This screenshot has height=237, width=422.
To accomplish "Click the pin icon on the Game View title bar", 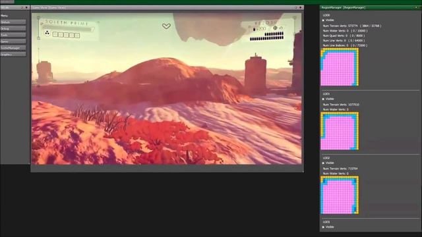I will tap(296, 8).
